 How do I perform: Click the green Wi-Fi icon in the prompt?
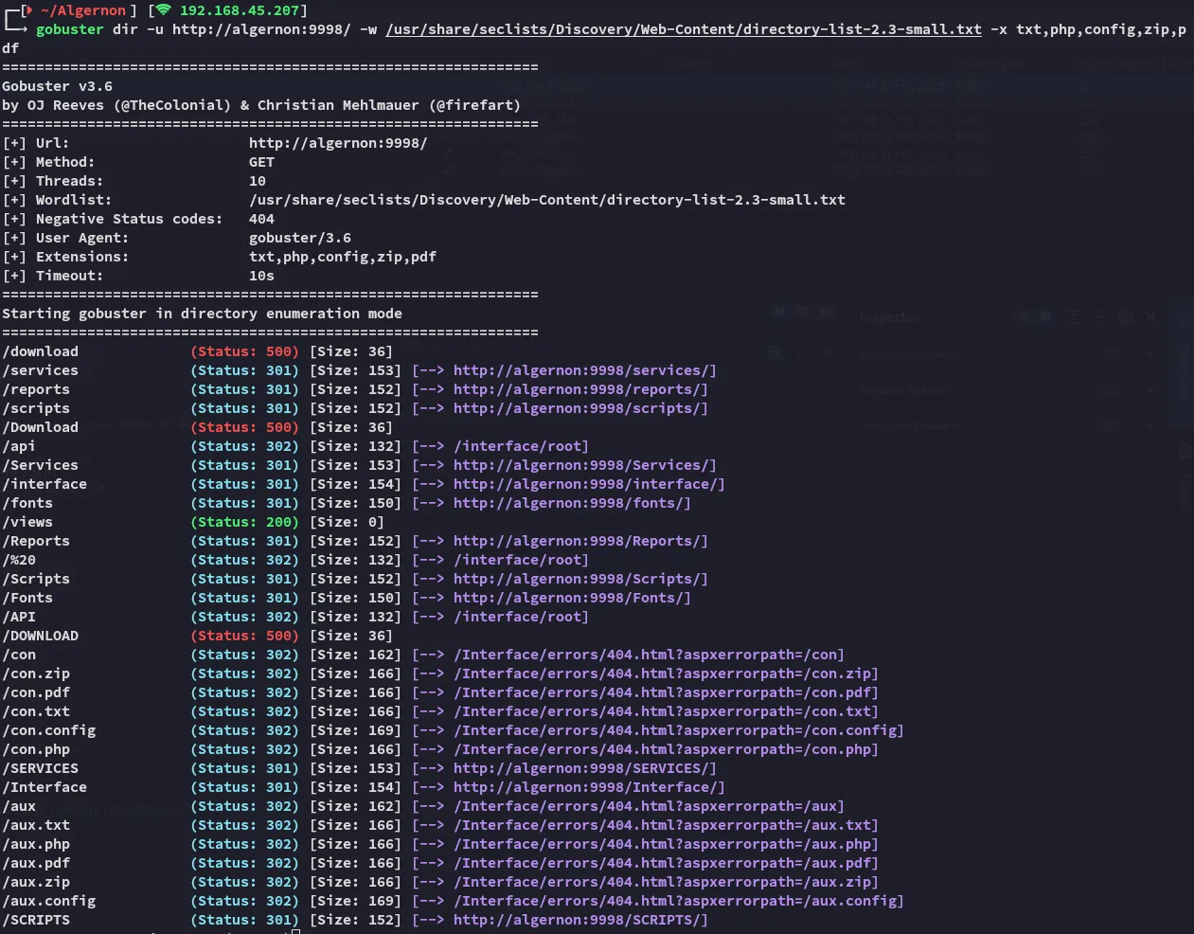(x=164, y=9)
